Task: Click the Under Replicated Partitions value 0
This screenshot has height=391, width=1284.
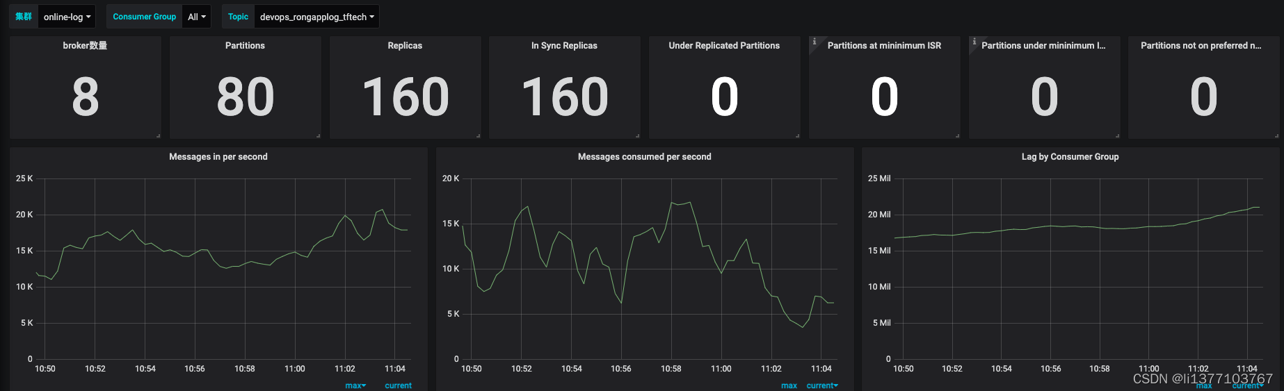Action: [x=724, y=97]
